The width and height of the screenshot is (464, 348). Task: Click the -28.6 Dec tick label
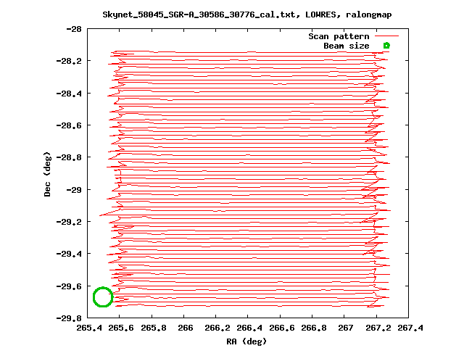tap(69, 125)
